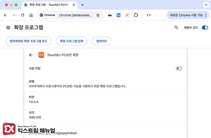The height and width of the screenshot is (138, 211).
Task: Click the size value 1MB 미만
Action: click(35, 117)
